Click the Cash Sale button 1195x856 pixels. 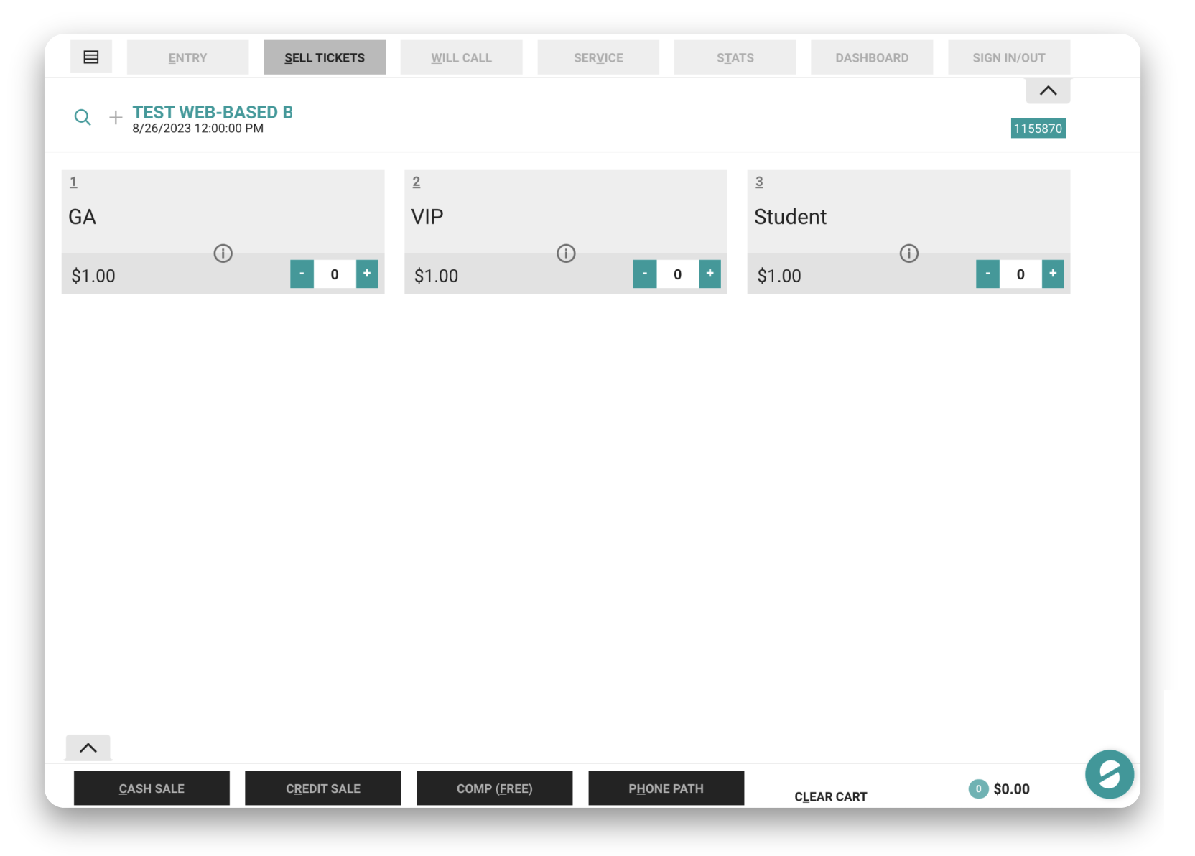[x=152, y=788]
